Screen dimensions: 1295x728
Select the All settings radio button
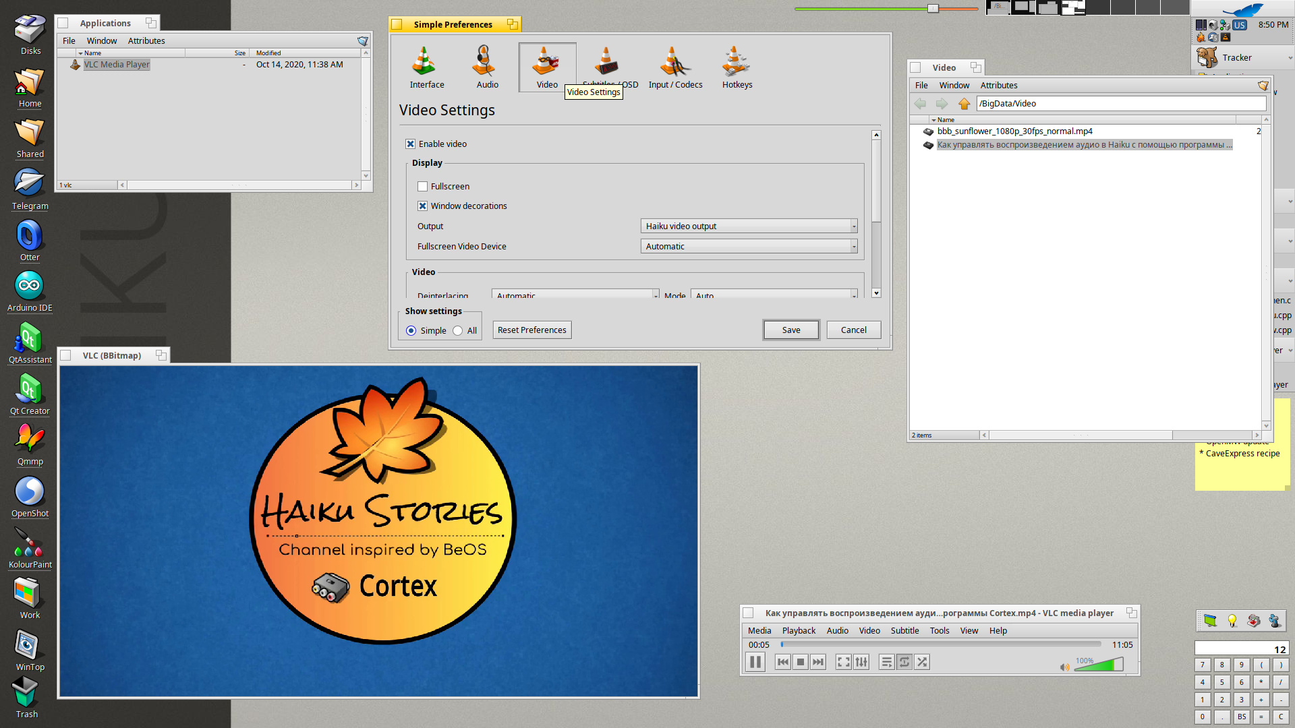pyautogui.click(x=457, y=331)
